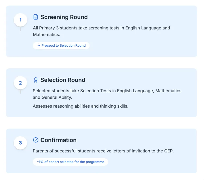Click the letters of invitation sentence
This screenshot has height=180, width=204.
click(103, 151)
